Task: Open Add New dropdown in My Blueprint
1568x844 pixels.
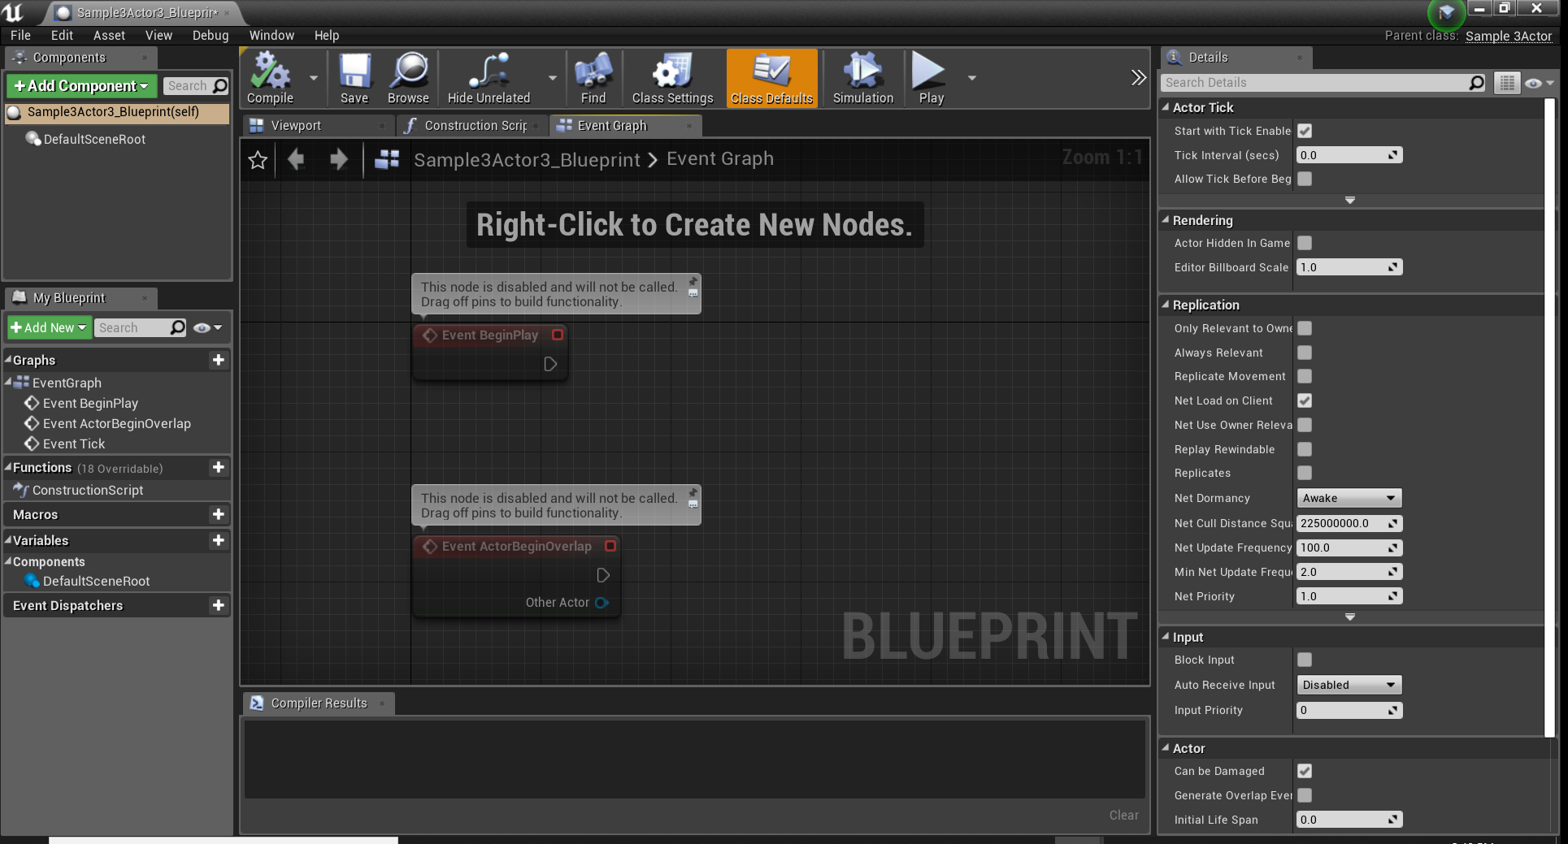Action: (x=49, y=327)
